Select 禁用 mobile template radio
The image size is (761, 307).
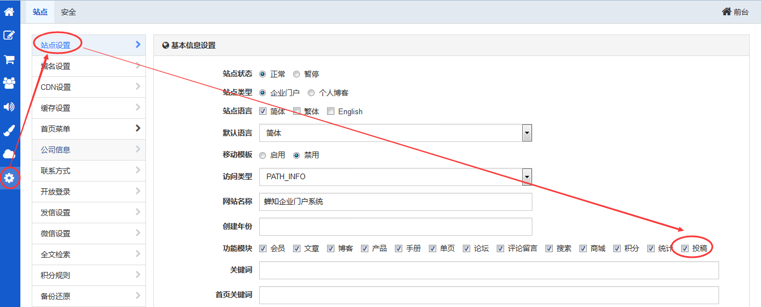tap(296, 155)
